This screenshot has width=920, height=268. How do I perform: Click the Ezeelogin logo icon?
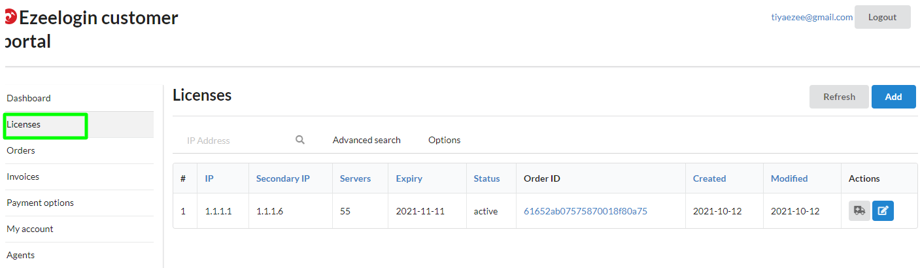pos(10,18)
